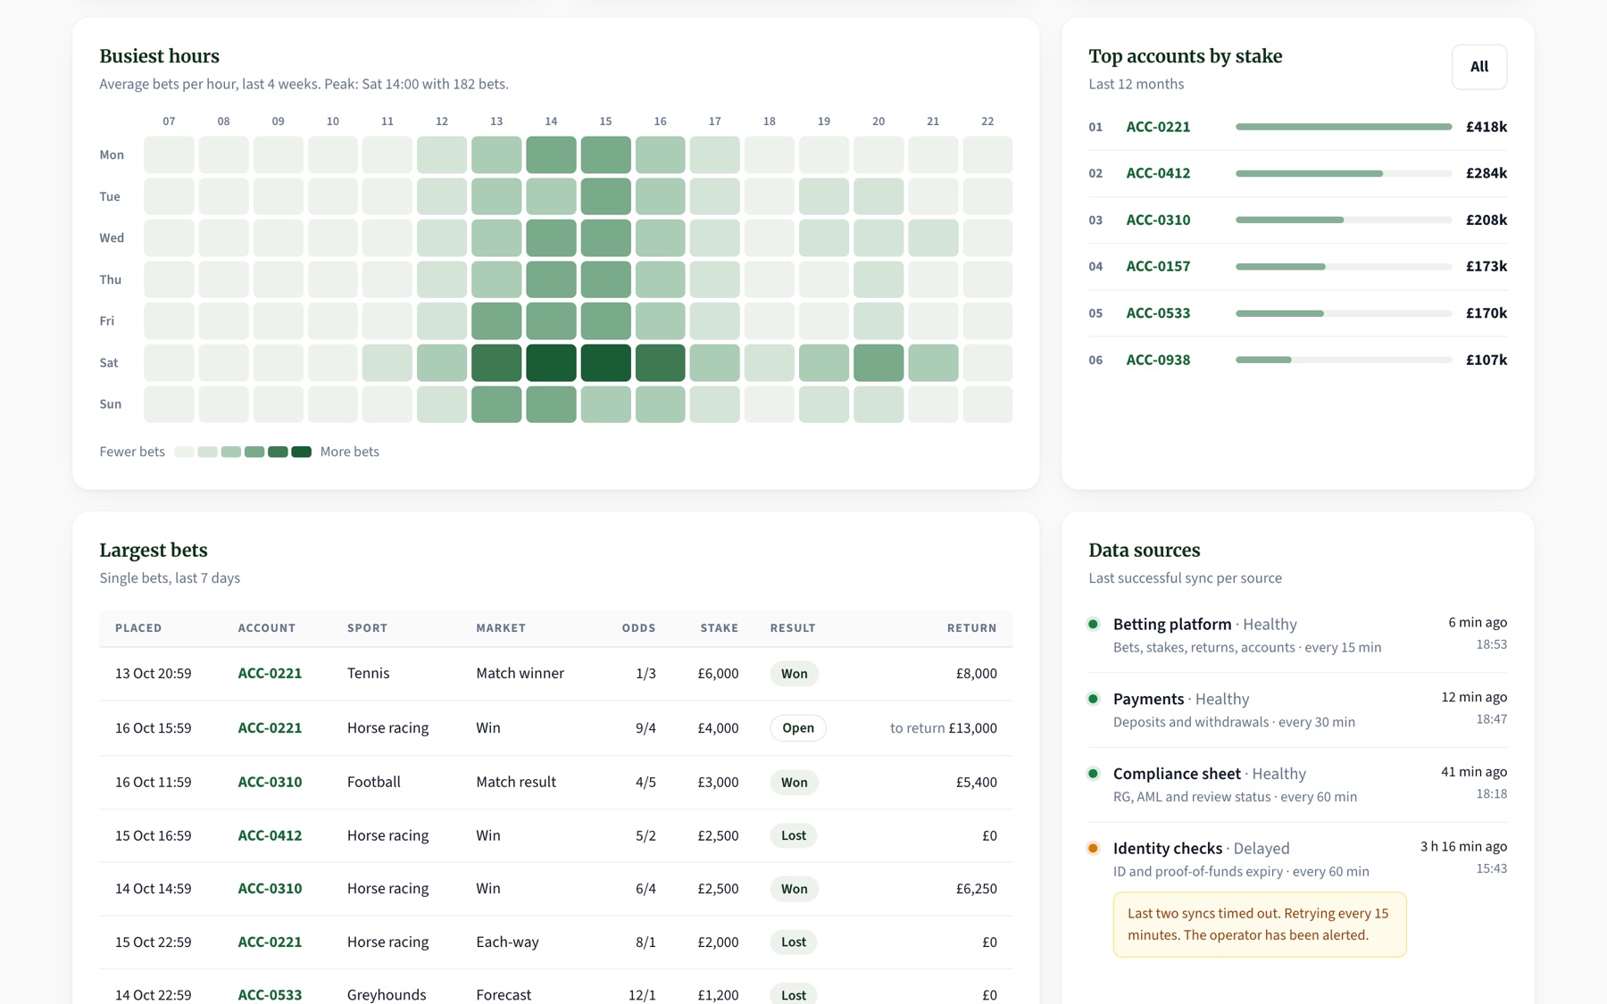Viewport: 1607px width, 1004px height.
Task: Click the 'to return £13,000' value
Action: [944, 728]
